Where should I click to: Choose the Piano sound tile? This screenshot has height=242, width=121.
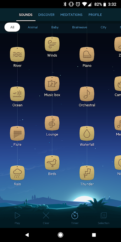(87, 54)
